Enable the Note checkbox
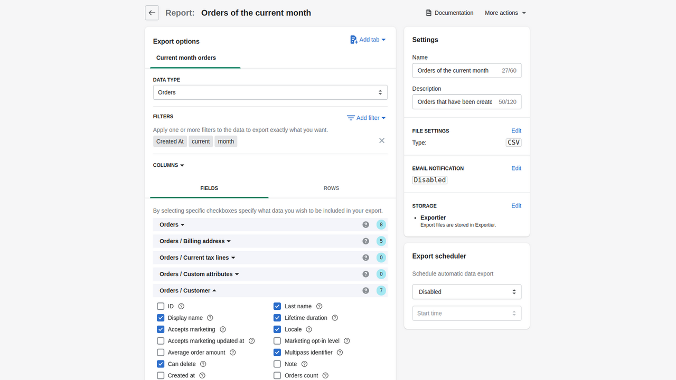The width and height of the screenshot is (676, 380). pos(277,364)
